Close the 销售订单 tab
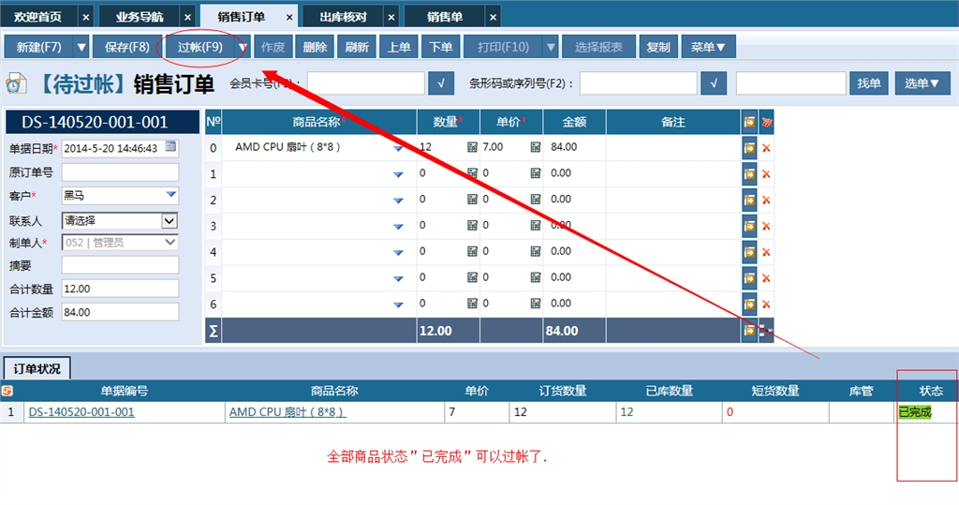Viewport: 959px width, 505px height. 289,17
